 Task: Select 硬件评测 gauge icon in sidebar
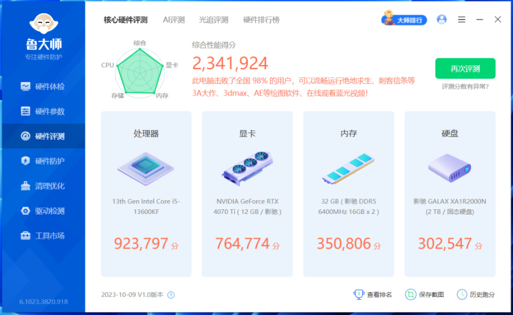coord(25,136)
